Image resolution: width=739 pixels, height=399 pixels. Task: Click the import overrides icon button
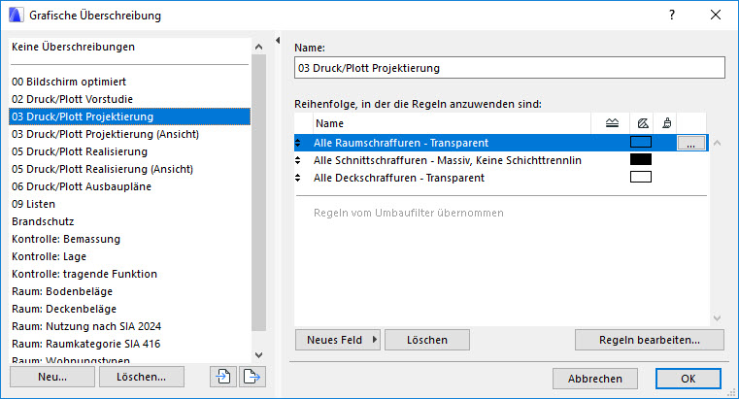[x=223, y=377]
